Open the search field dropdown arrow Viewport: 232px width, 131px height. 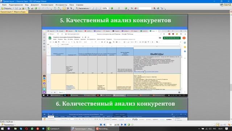(x=152, y=8)
